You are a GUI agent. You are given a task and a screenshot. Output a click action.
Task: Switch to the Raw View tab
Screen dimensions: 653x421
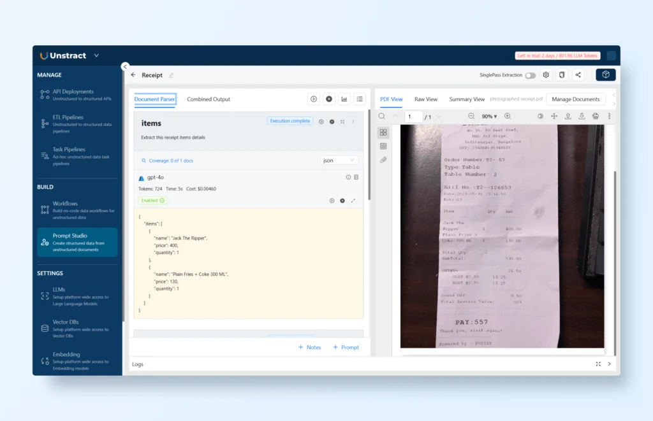tap(426, 99)
